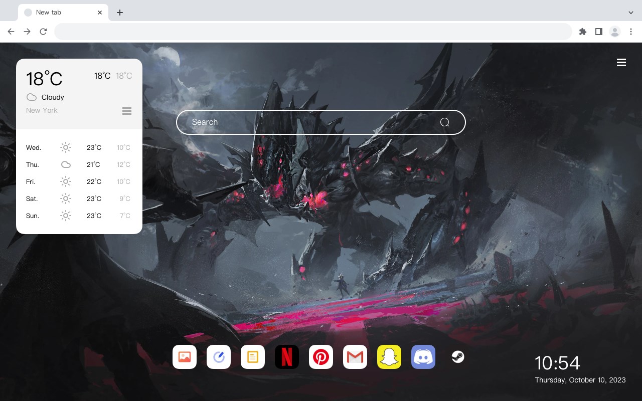This screenshot has height=401, width=642.
Task: Click the large 18°C current temperature
Action: (44, 78)
